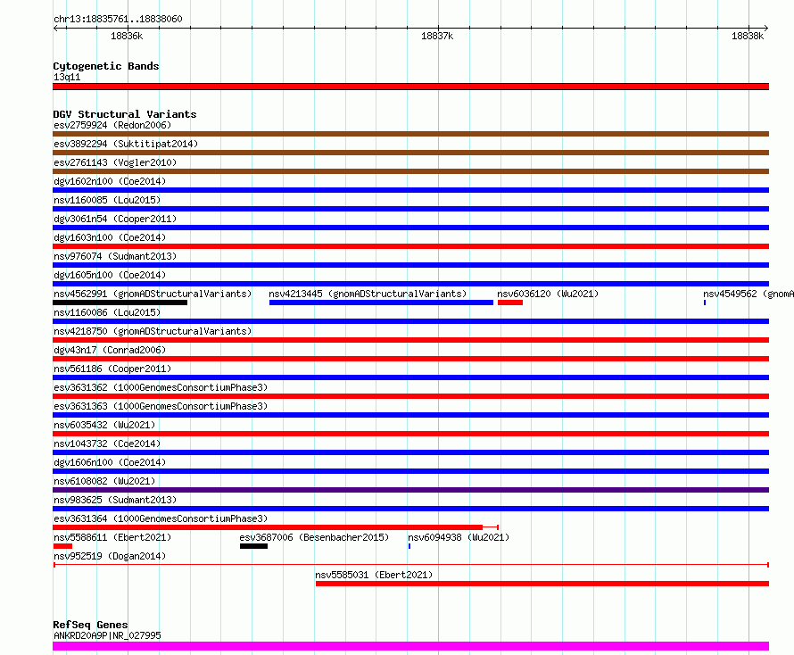This screenshot has height=655, width=794.
Task: Open dgv1605n100 (Coe2014) variant label
Action: pyautogui.click(x=110, y=275)
